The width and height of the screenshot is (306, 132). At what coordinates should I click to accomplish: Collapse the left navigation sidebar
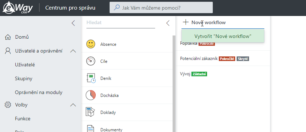73,23
